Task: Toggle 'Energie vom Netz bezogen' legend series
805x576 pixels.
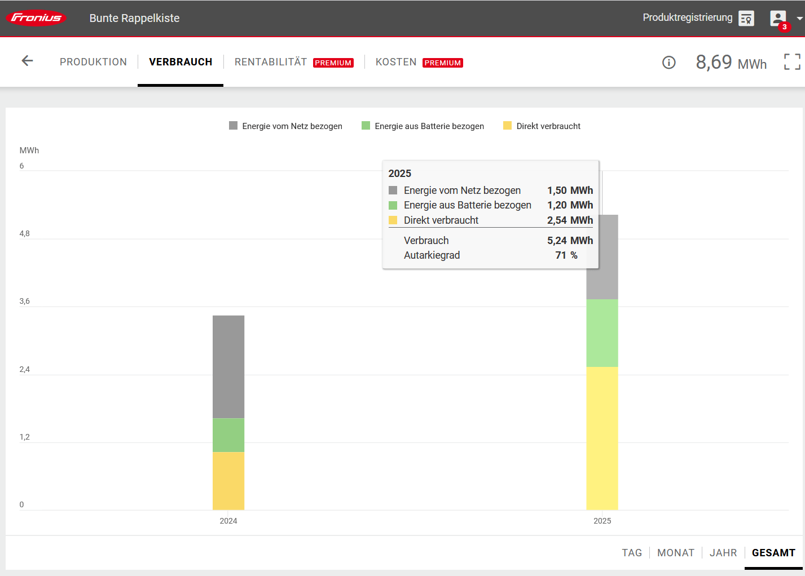Action: pyautogui.click(x=286, y=126)
